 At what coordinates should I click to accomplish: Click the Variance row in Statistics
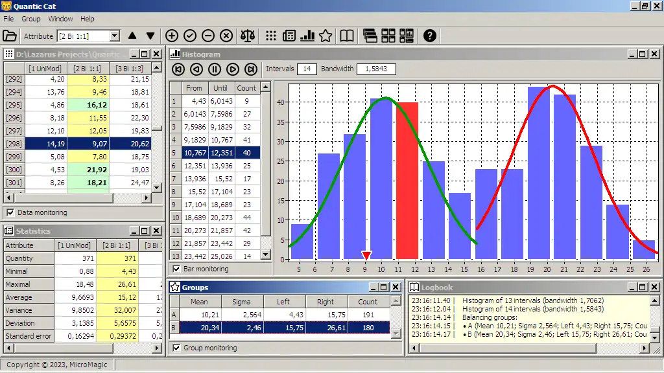[84, 310]
